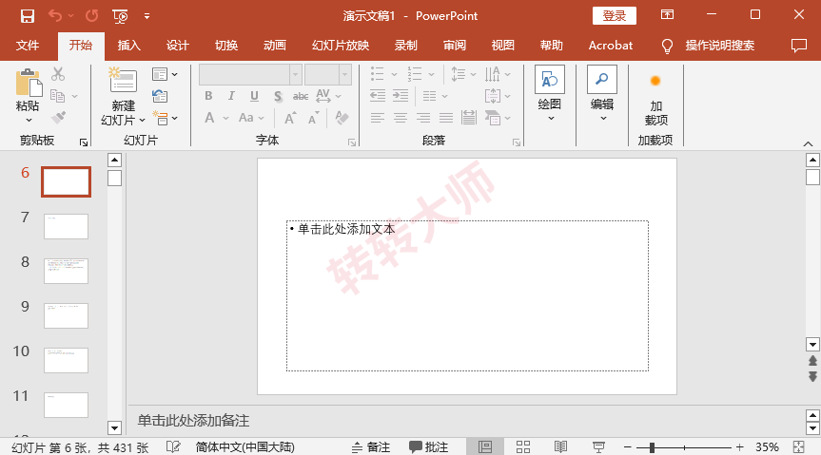
Task: Open the File (文件) tab
Action: [x=28, y=46]
